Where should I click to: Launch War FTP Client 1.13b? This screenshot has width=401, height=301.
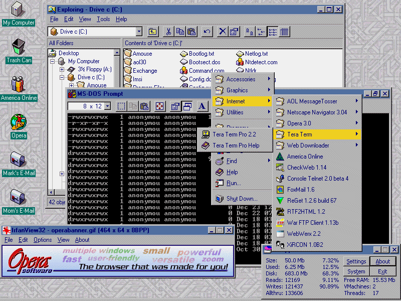click(x=317, y=223)
